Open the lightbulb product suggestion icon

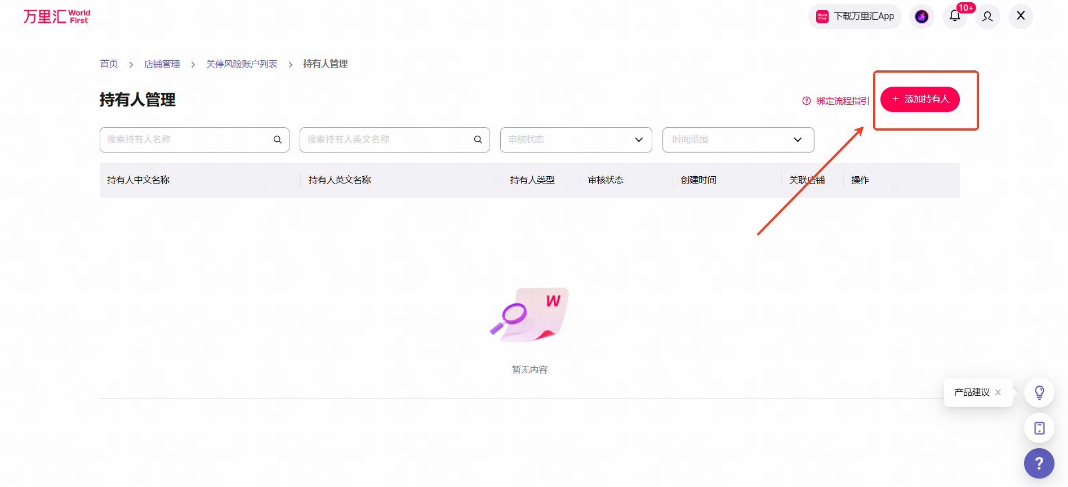(1039, 392)
